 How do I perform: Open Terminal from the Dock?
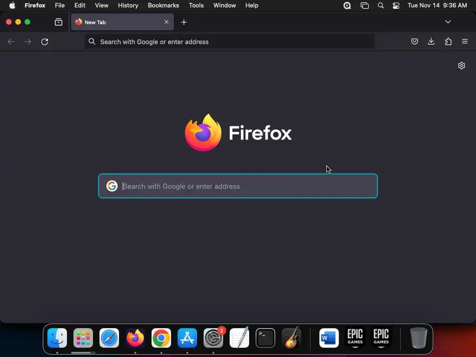coord(265,338)
